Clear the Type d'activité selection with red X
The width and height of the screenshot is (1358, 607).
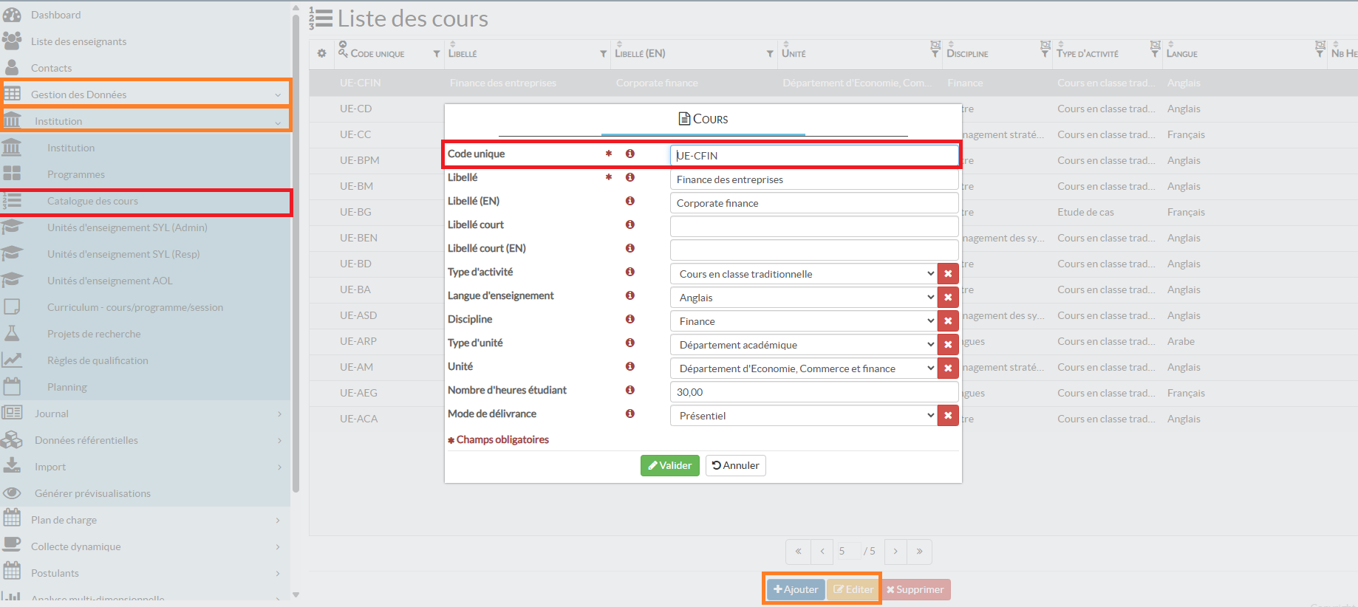click(948, 274)
